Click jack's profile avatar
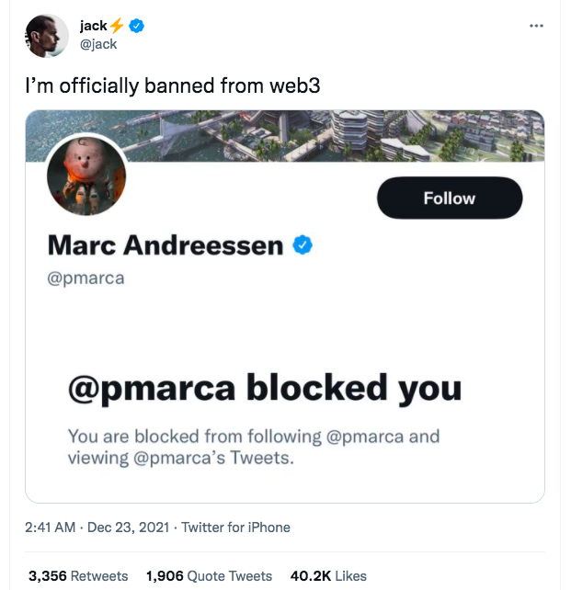Viewport: 571px width, 590px height. click(x=43, y=36)
